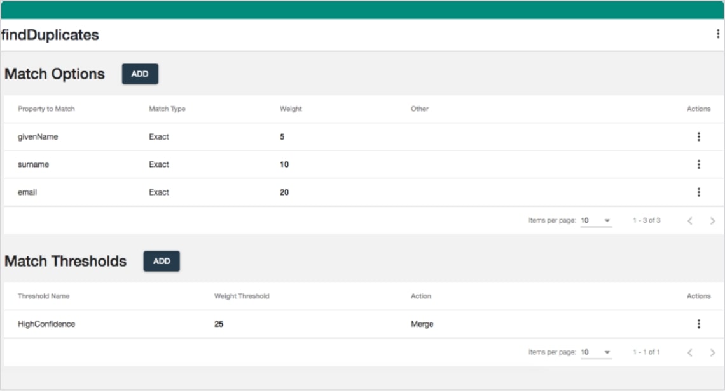Screen dimensions: 725x391
Task: Open actions menu for email row
Action: click(x=698, y=192)
